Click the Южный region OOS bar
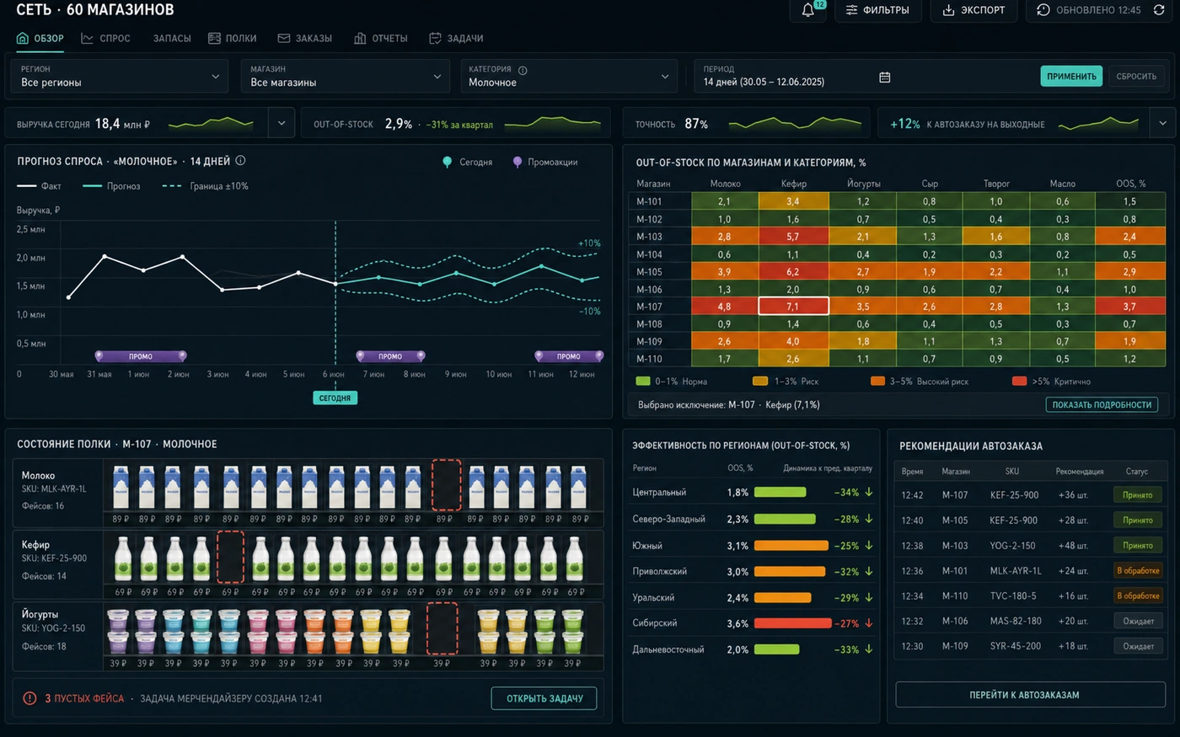 791,546
